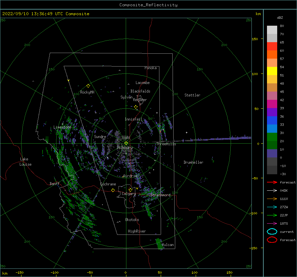Click the Ponoka city label

tap(150, 68)
